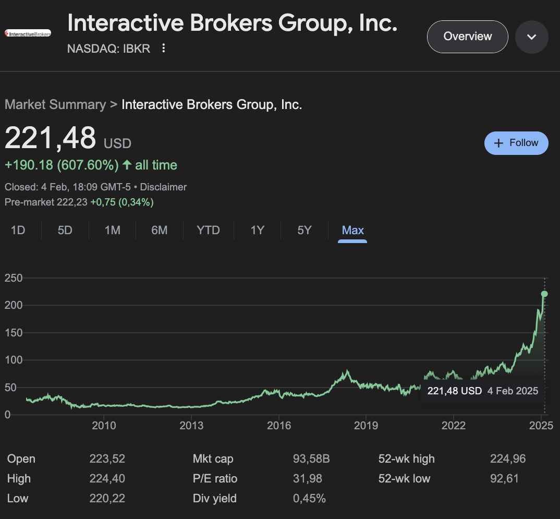Expand the chevron next to the Overview button
The image size is (560, 519).
(531, 37)
